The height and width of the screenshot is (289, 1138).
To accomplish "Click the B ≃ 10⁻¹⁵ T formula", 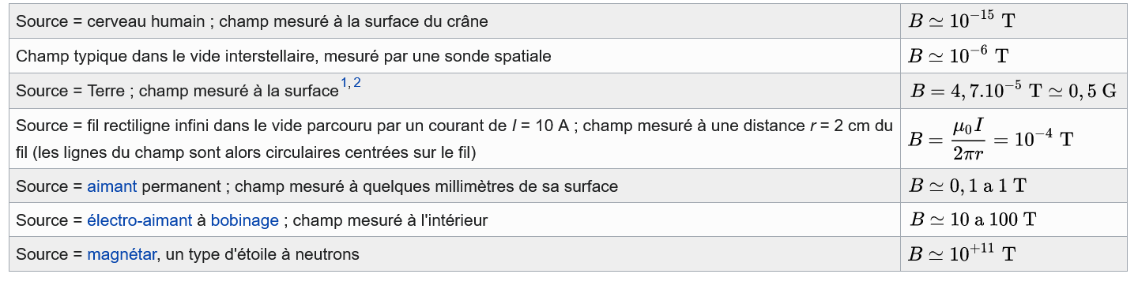I will [962, 21].
